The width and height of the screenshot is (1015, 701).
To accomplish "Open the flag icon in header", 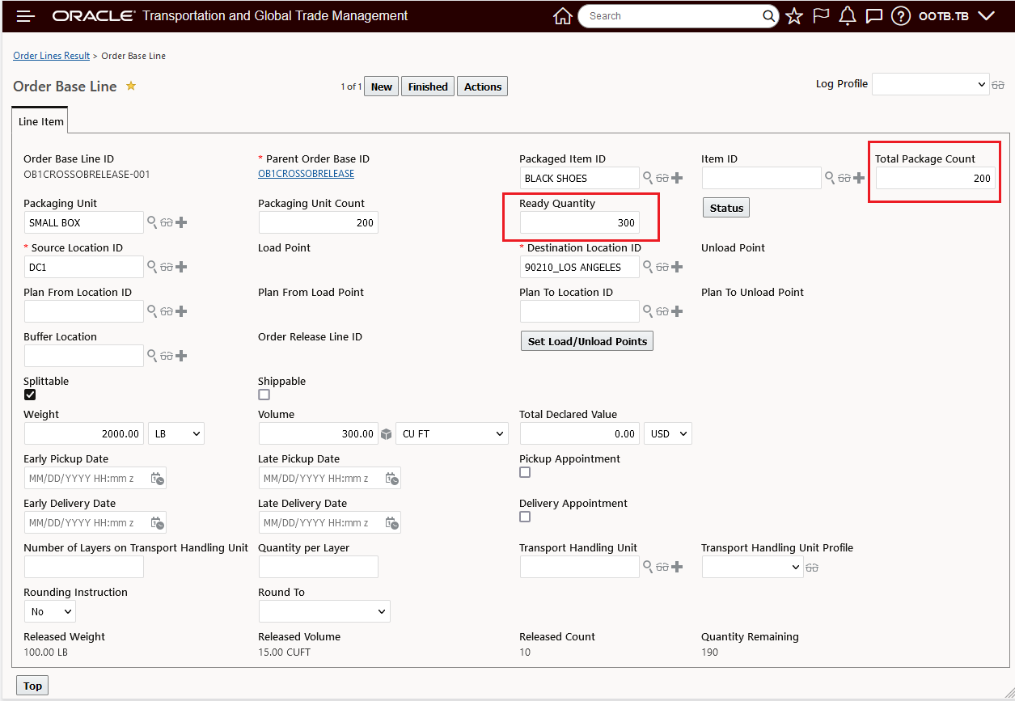I will point(821,16).
